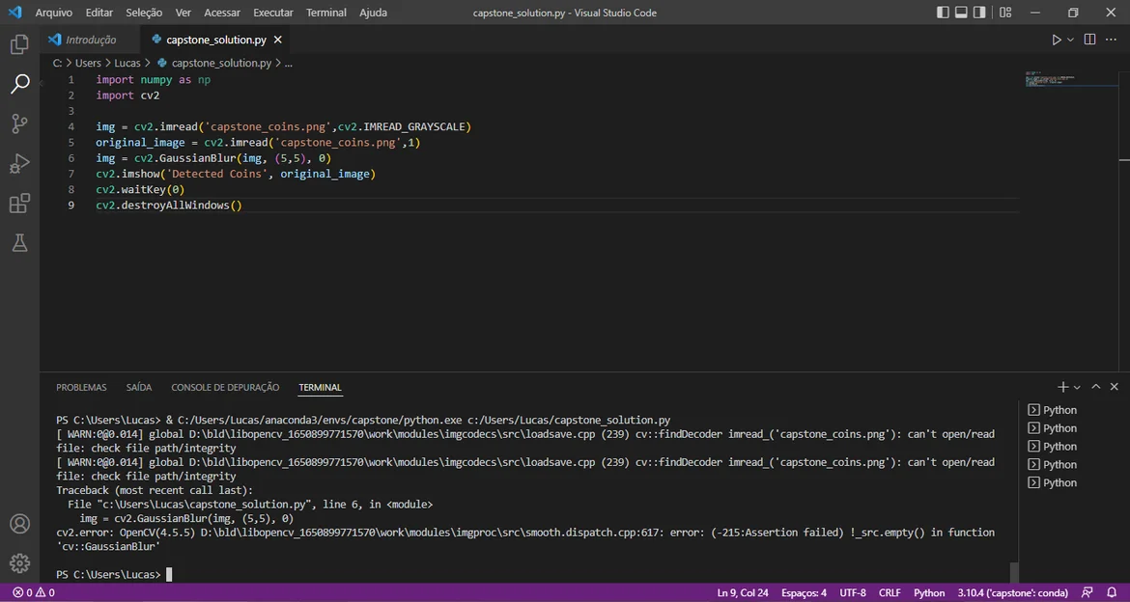Toggle the primary sidebar layout button
1130x602 pixels.
[944, 13]
